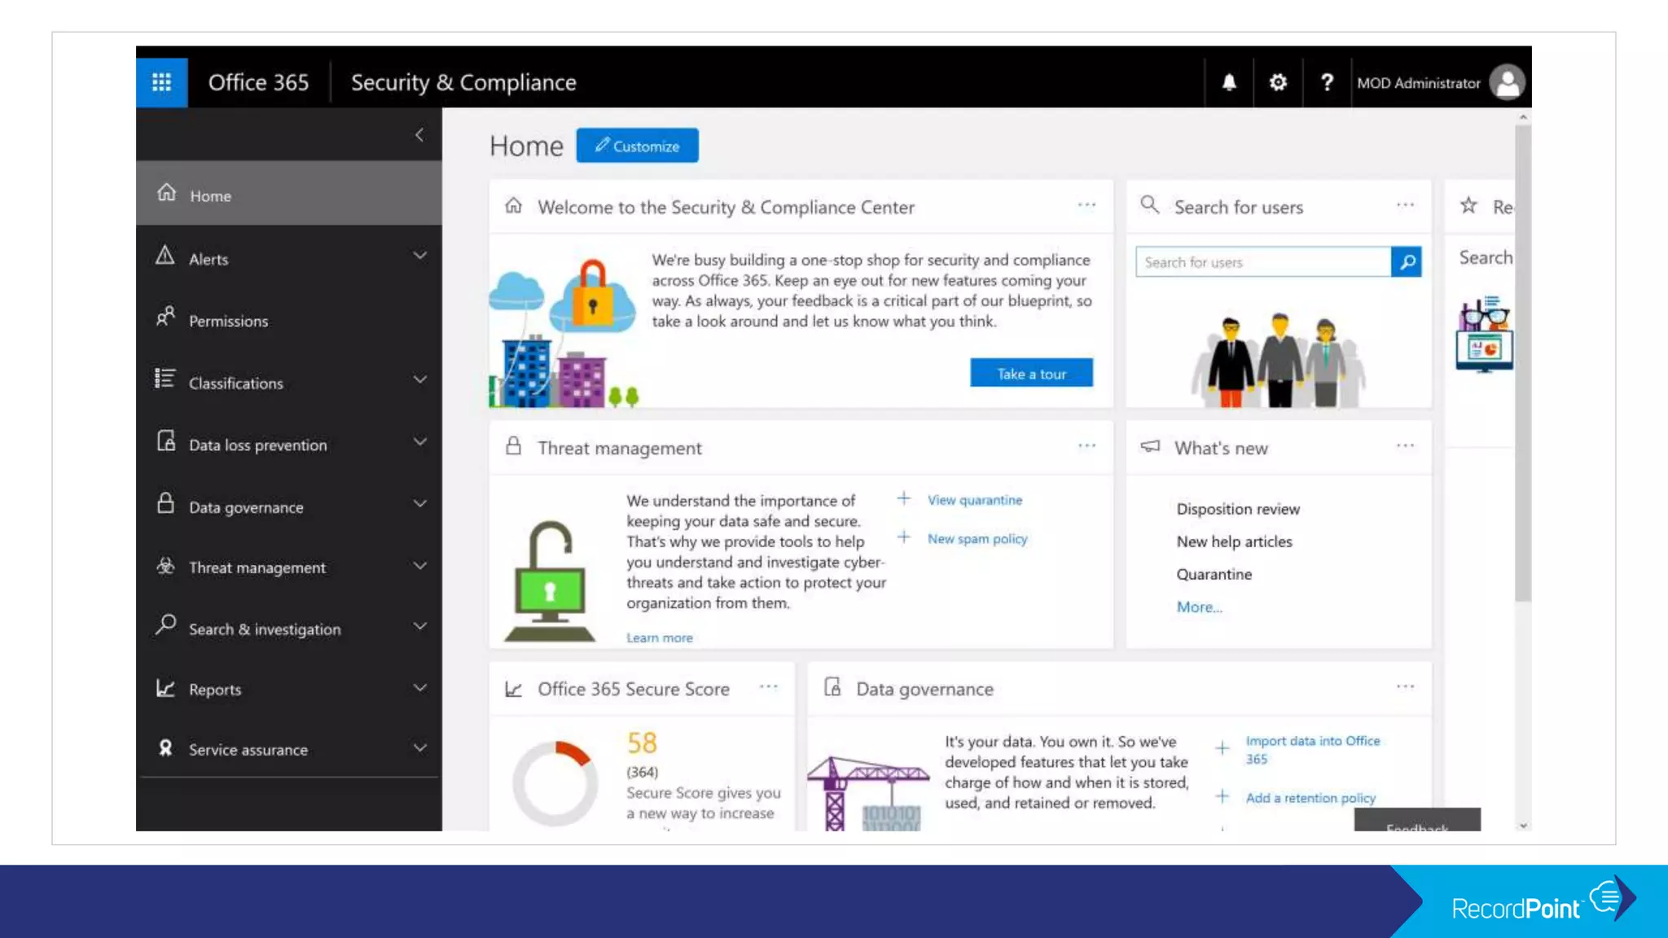Click the Search for users input field

pos(1262,262)
